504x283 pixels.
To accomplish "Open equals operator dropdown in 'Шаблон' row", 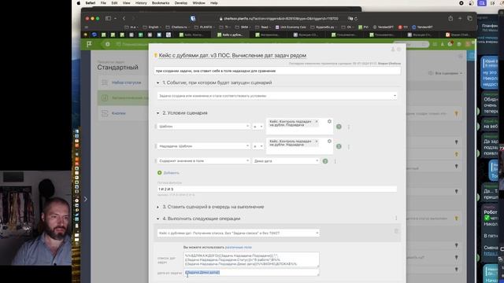I will (258, 127).
